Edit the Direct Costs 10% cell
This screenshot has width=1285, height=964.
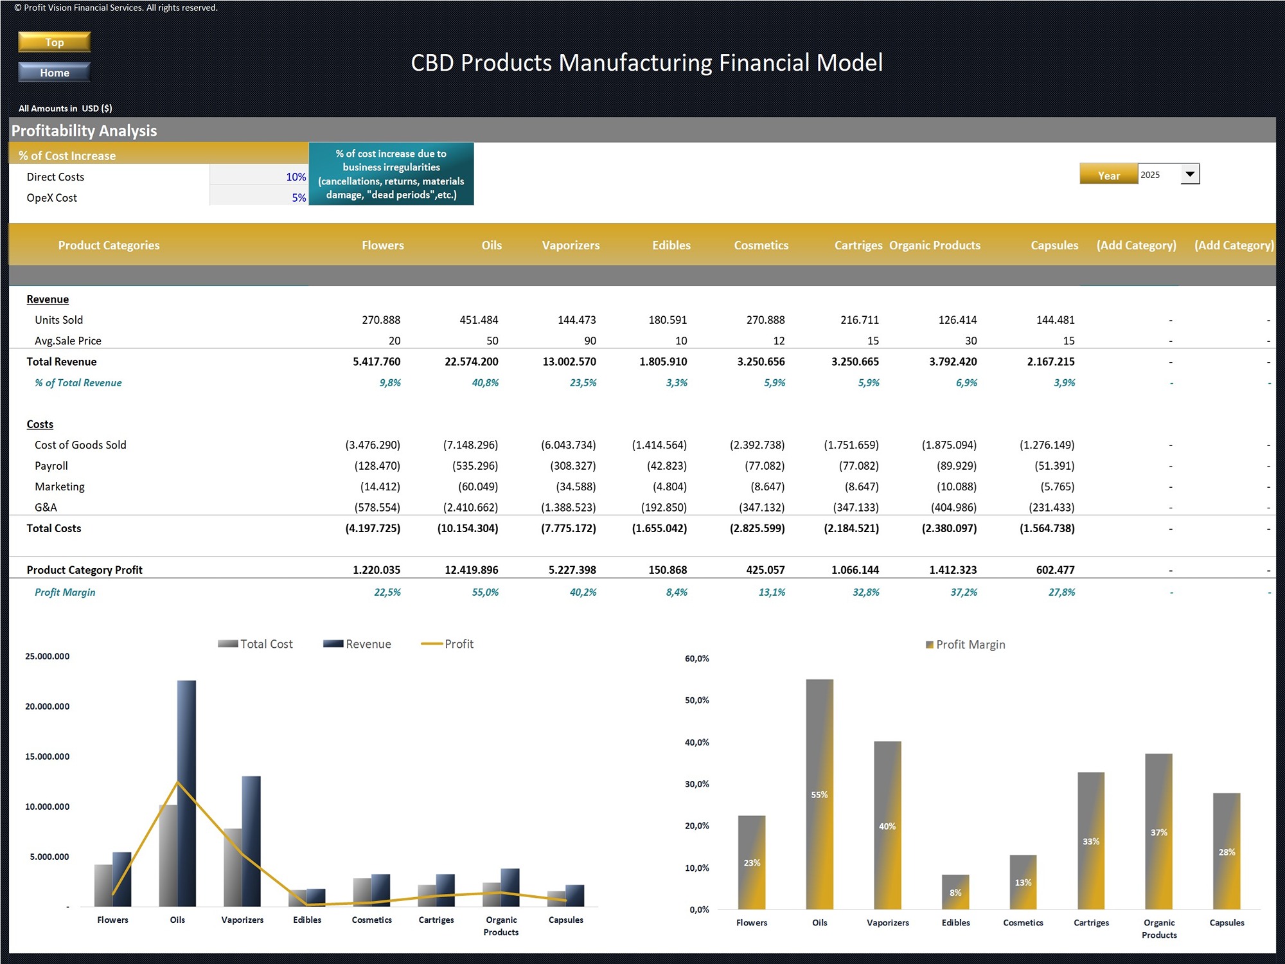pos(259,176)
